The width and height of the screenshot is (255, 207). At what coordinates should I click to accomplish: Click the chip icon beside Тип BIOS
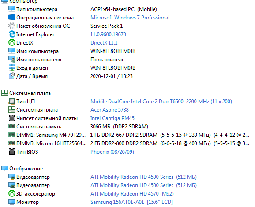tap(12, 152)
